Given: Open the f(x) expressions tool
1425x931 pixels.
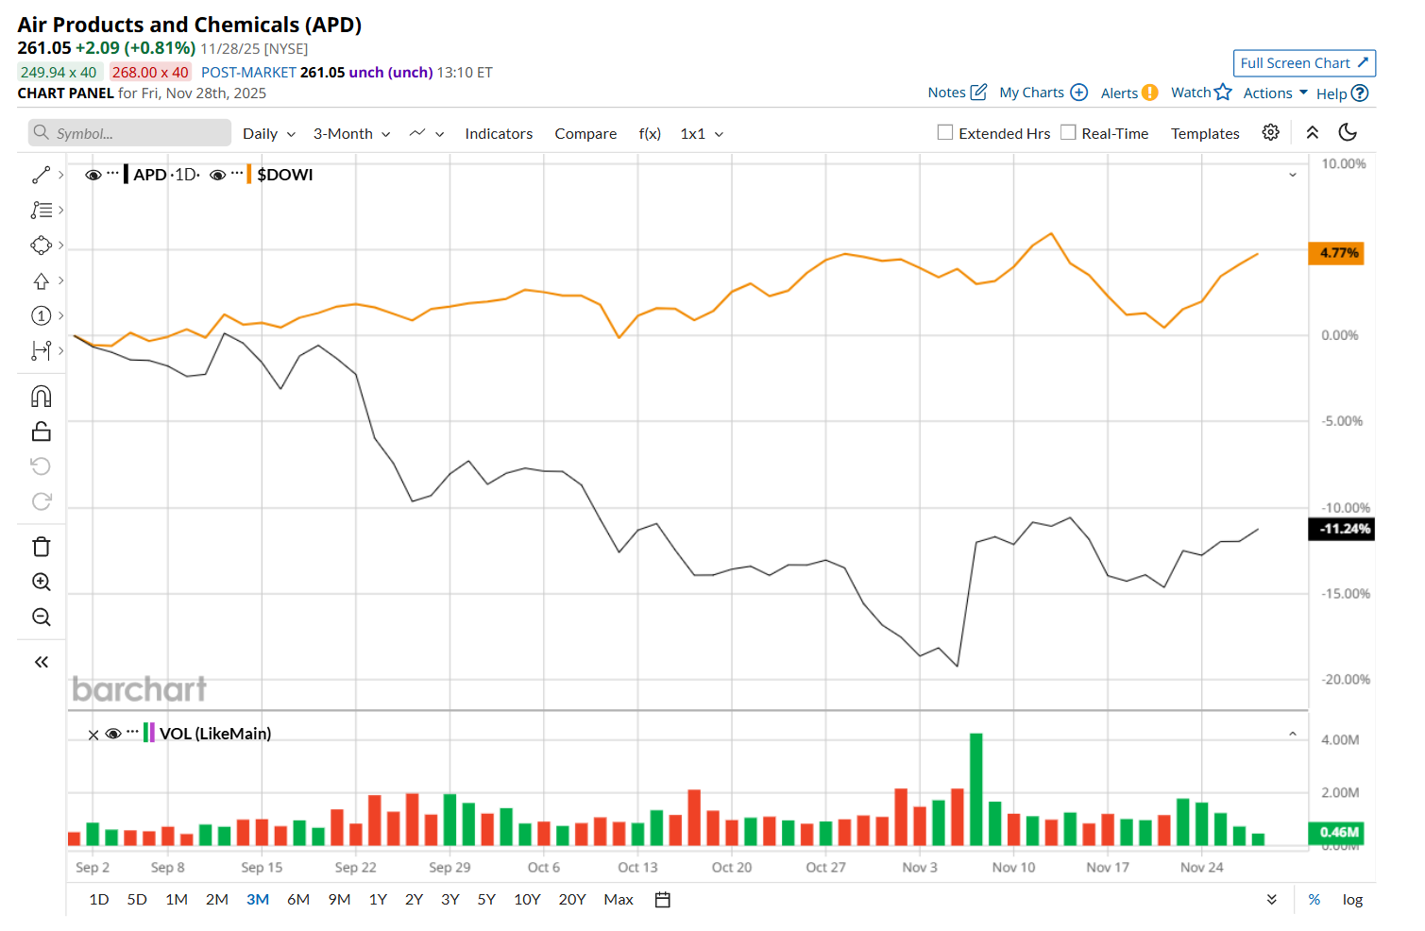Looking at the screenshot, I should pos(650,134).
